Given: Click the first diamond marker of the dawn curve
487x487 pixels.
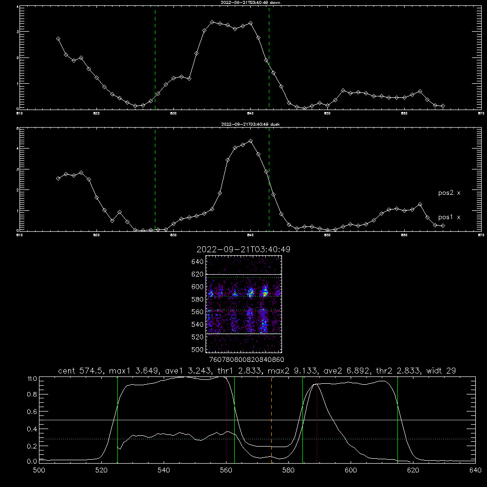Looking at the screenshot, I should tap(58, 38).
